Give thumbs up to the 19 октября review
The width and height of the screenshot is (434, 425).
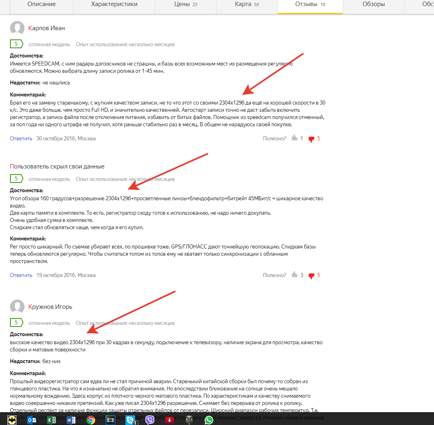295,274
